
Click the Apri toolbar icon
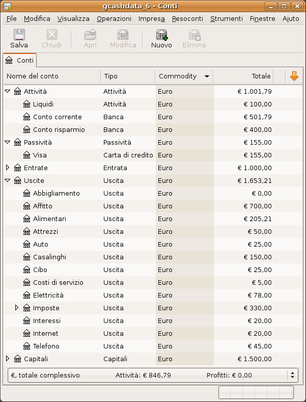(90, 35)
